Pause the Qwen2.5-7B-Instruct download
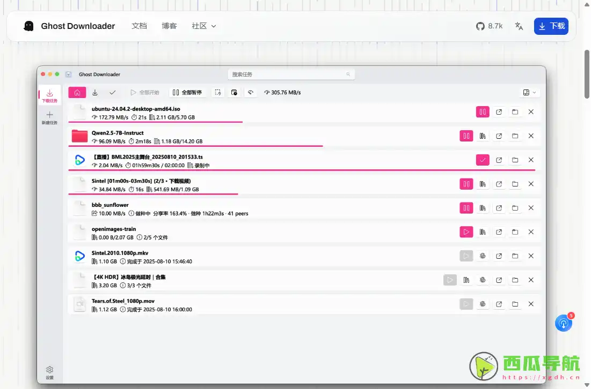The image size is (591, 389). pos(466,136)
